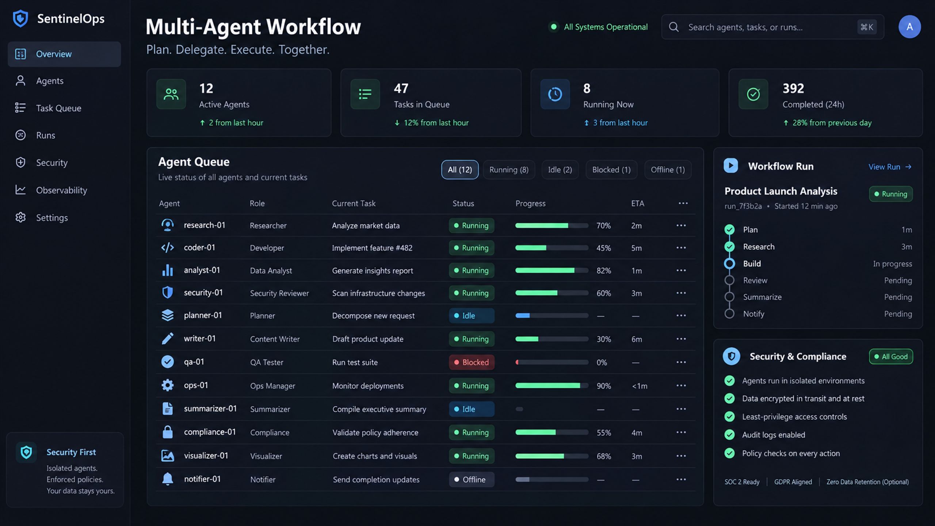Screen dimensions: 935x526
Task: Click the Tasks in Queue list icon
Action: tap(365, 94)
